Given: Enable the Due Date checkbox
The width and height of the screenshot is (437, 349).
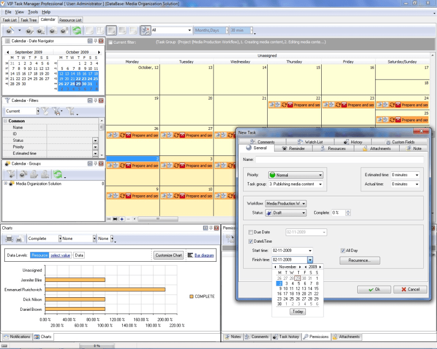Looking at the screenshot, I should (x=251, y=232).
